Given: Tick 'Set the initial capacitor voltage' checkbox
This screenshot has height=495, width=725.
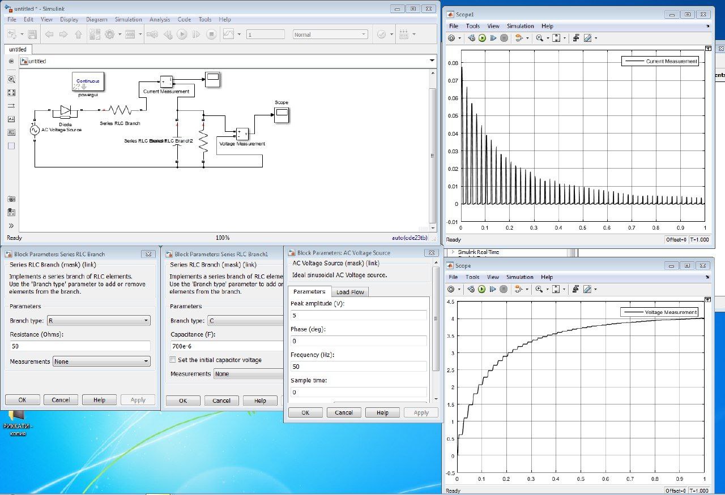Looking at the screenshot, I should click(173, 360).
